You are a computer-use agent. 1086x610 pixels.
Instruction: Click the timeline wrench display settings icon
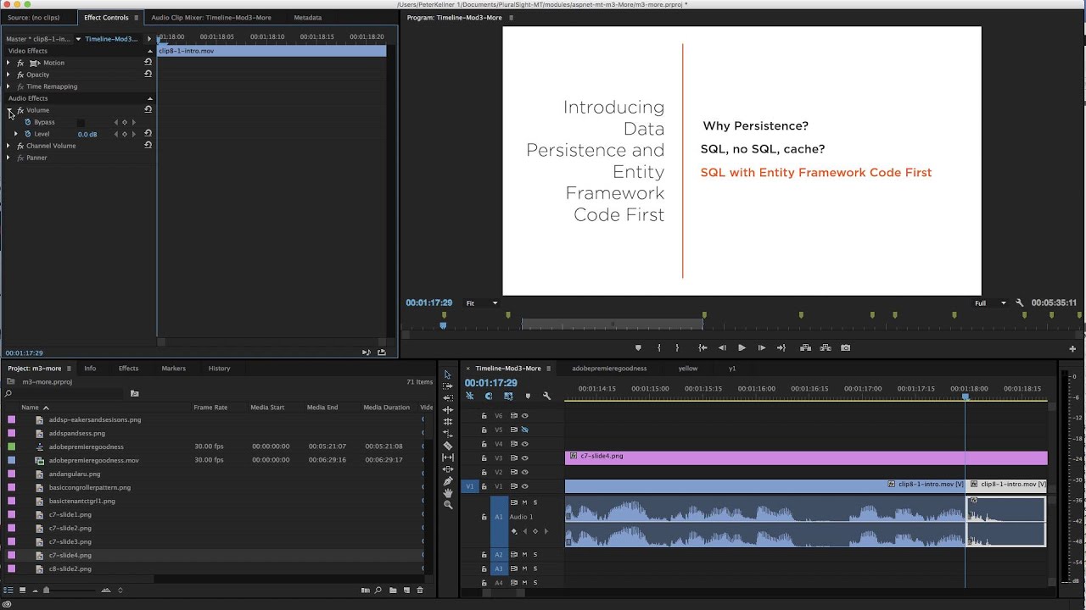click(x=546, y=396)
